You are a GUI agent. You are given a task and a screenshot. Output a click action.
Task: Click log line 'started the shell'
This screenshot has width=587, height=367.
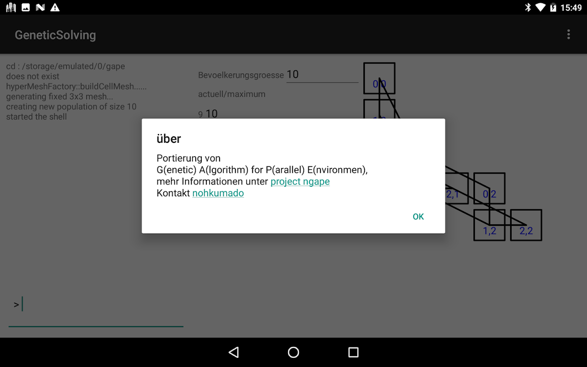tap(37, 117)
